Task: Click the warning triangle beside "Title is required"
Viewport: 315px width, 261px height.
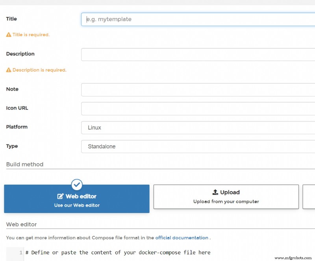Action: pyautogui.click(x=8, y=35)
